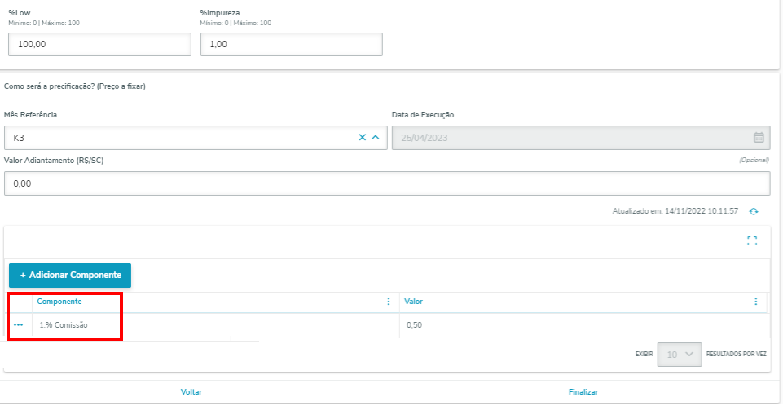Select the 0,50 value cell
The image size is (783, 406).
(x=583, y=325)
